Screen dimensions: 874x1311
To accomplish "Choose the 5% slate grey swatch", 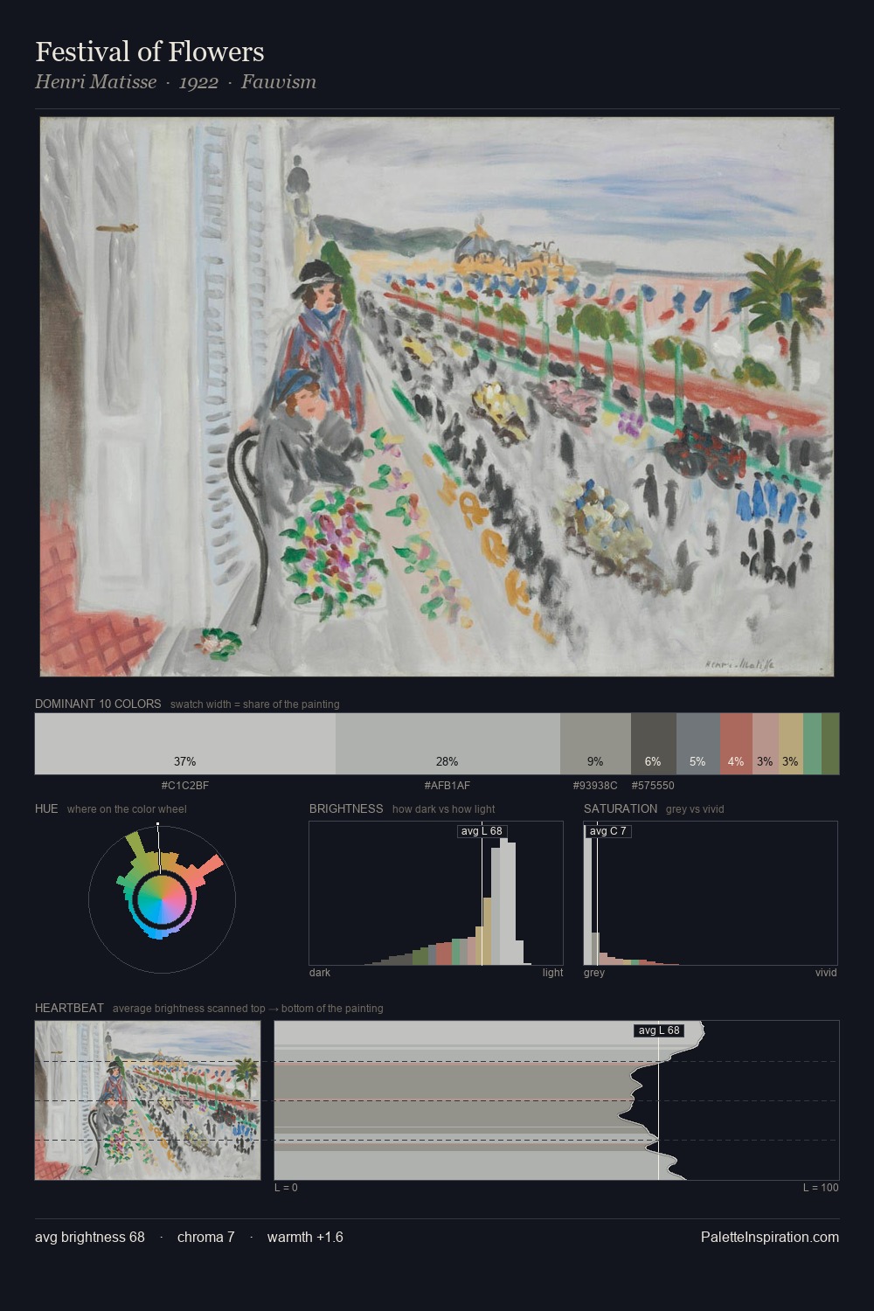I will pyautogui.click(x=698, y=744).
